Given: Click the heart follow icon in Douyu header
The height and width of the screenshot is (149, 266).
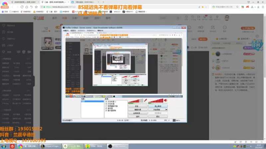Looking at the screenshot, I should click(x=193, y=18).
